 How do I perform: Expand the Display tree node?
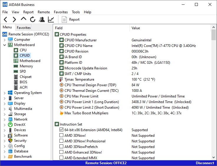5,104
